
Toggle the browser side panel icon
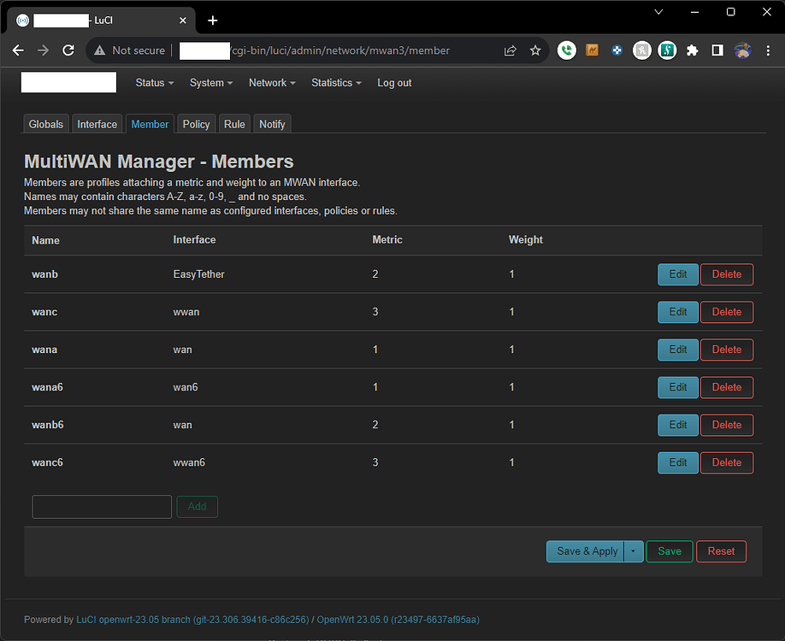click(x=717, y=50)
